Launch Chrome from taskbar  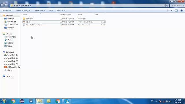point(13,101)
